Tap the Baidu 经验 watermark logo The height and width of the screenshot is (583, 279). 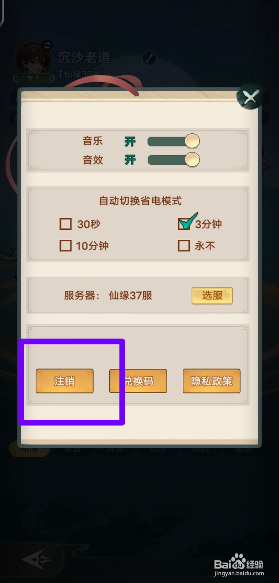pyautogui.click(x=239, y=565)
